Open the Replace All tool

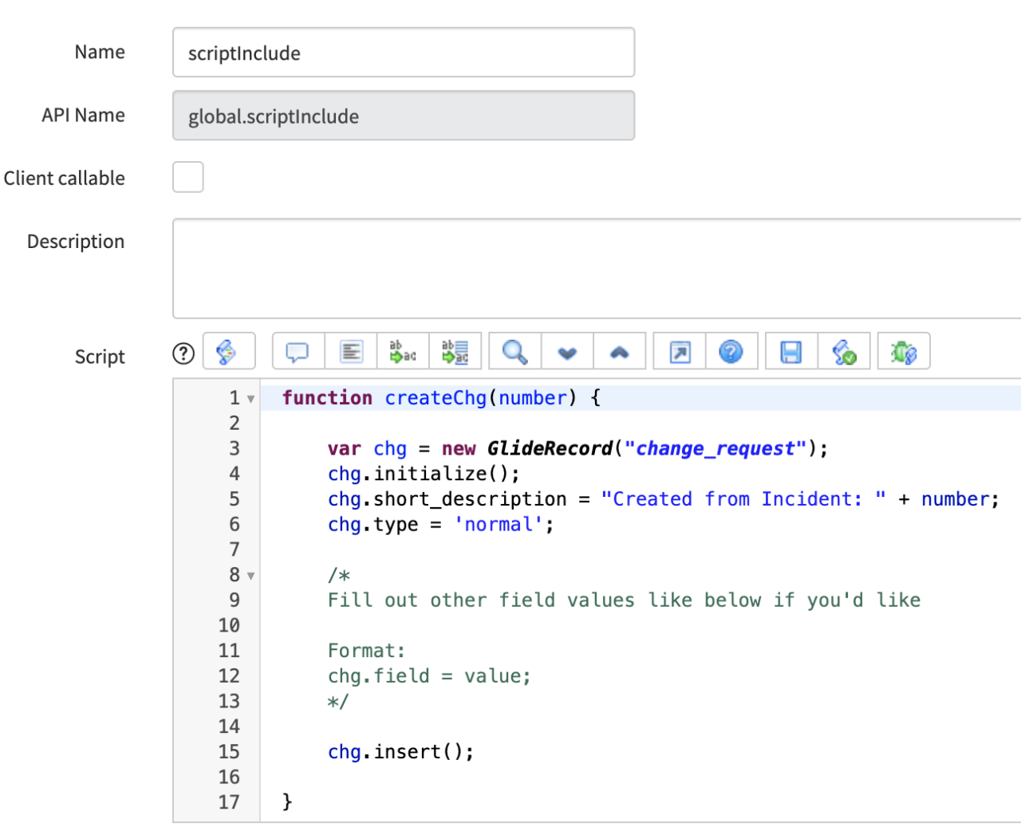pos(456,351)
